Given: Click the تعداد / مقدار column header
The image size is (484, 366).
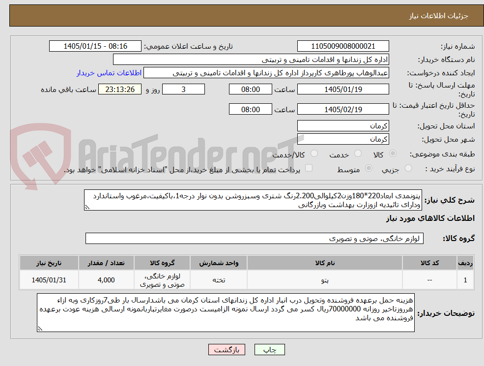Looking at the screenshot, I should [x=106, y=263].
